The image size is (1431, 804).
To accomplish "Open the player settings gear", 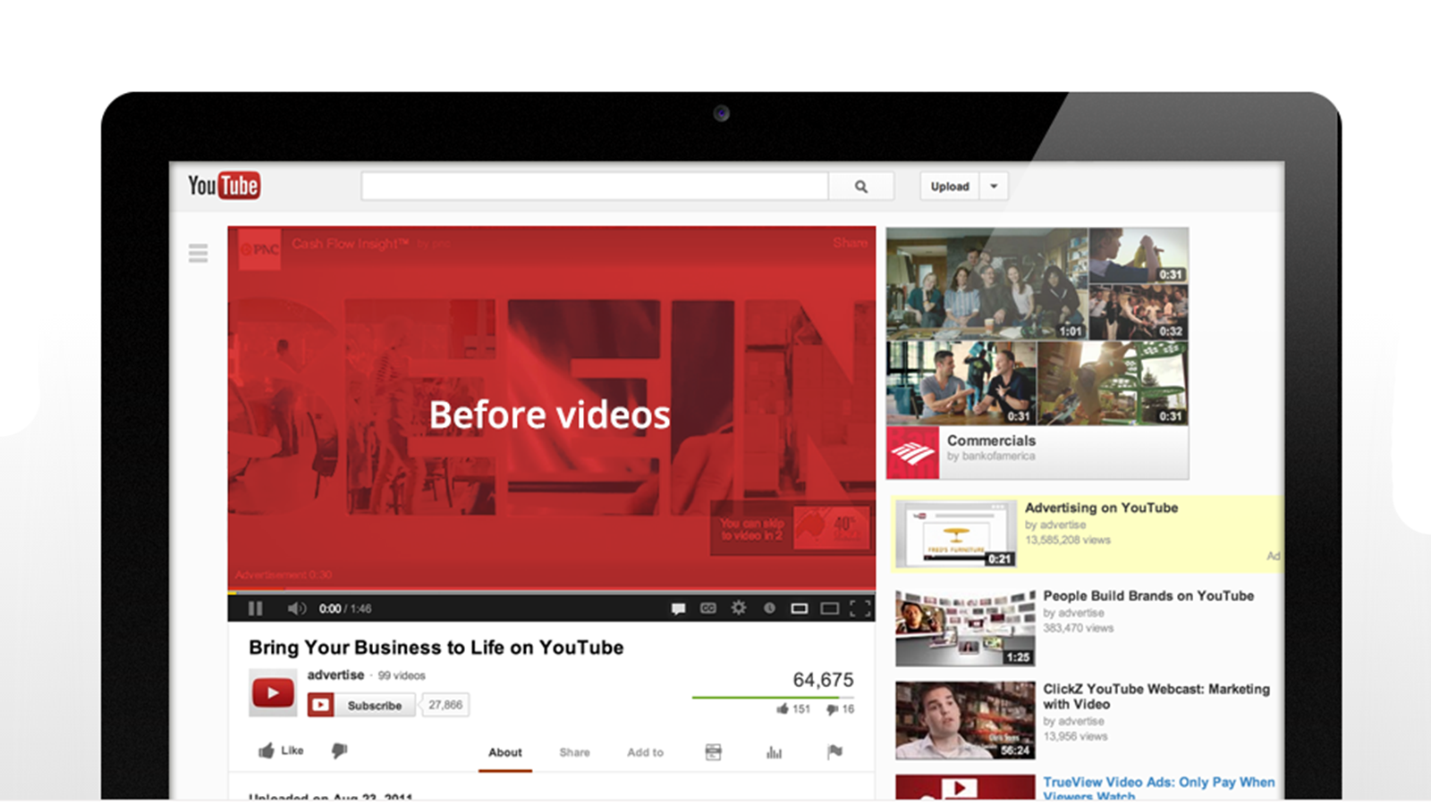I will (x=739, y=607).
